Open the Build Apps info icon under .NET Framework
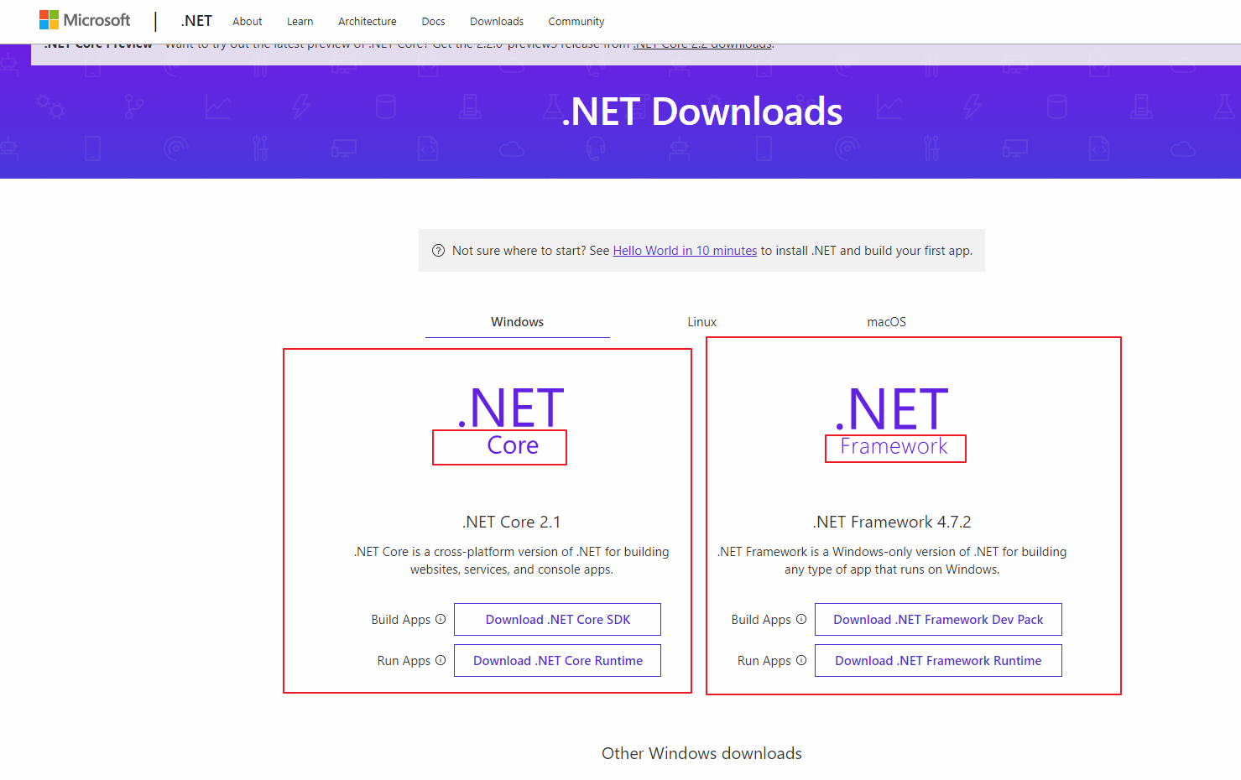The image size is (1241, 780). (801, 619)
